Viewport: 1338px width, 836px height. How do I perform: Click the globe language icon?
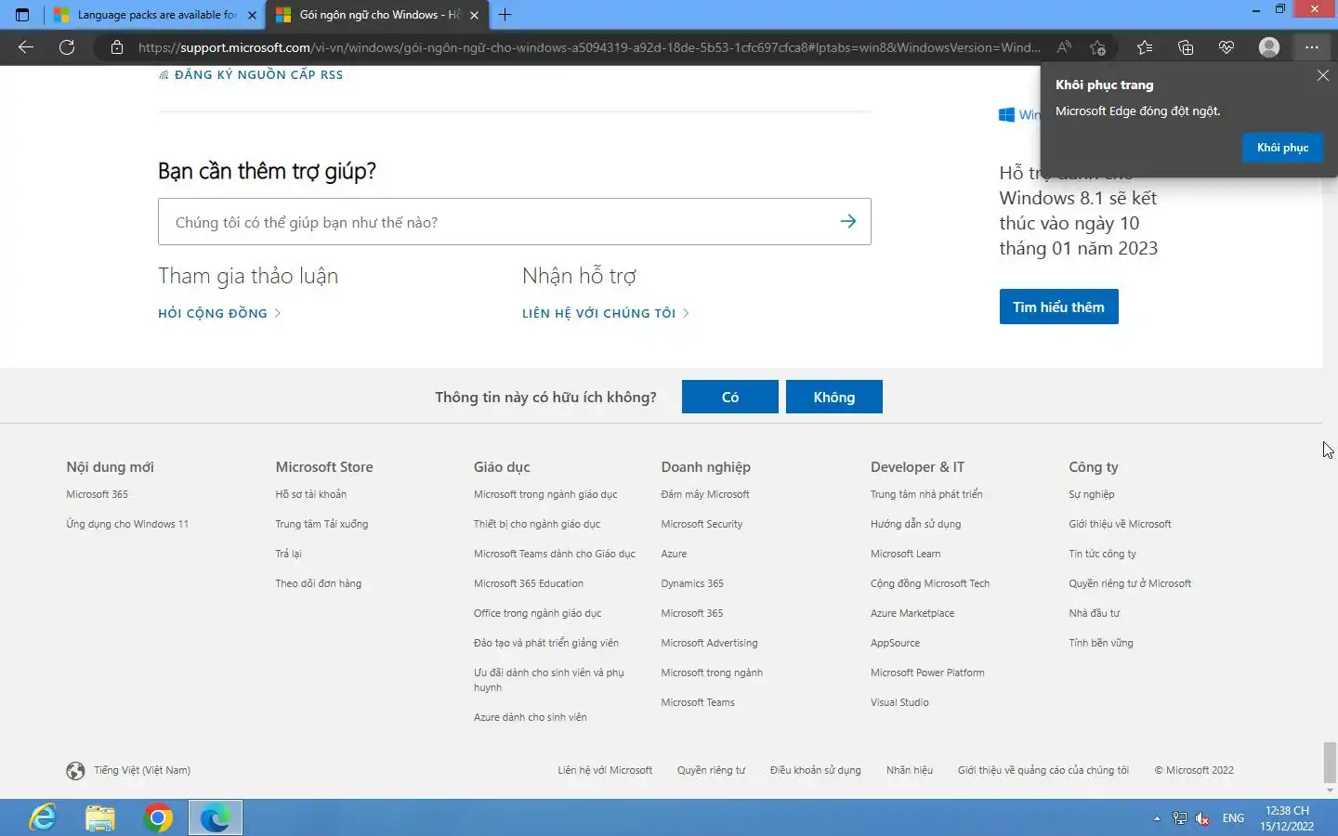76,770
